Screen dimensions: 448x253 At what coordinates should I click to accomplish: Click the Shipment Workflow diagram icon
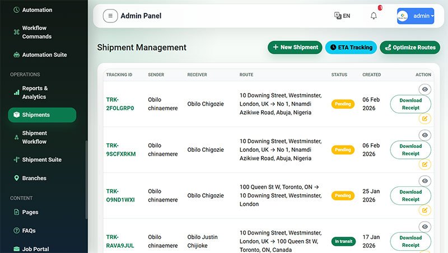pyautogui.click(x=17, y=137)
